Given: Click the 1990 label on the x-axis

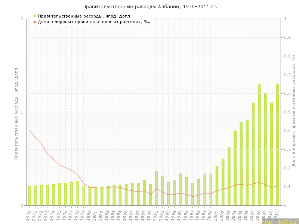Looking at the screenshot, I should 149,215.
